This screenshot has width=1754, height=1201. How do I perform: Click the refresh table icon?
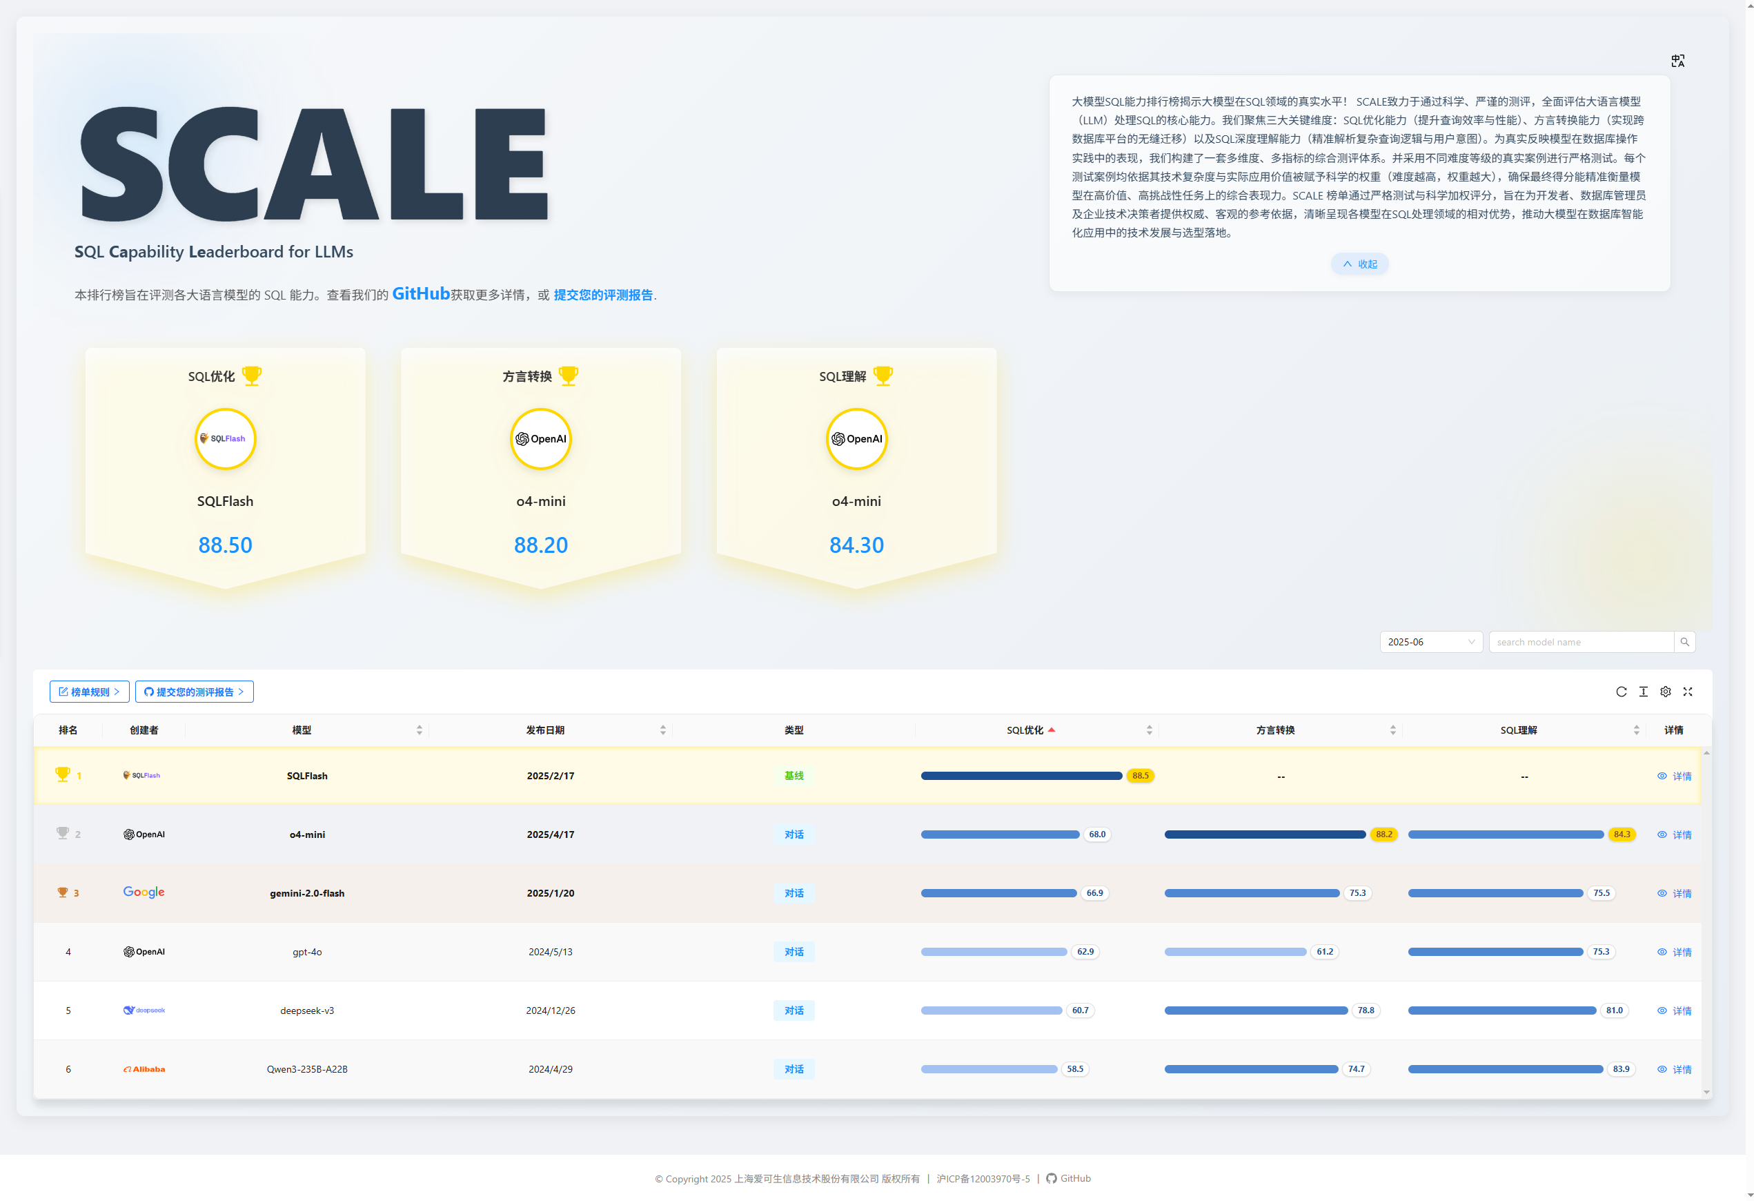1621,692
